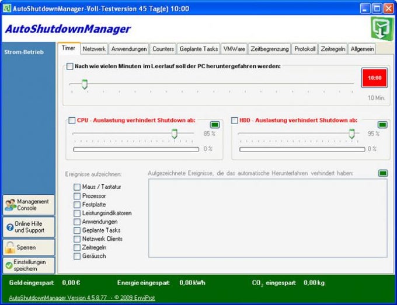Click the HDD threshold slider handle
Viewport: 397px width, 305px height.
[351, 134]
